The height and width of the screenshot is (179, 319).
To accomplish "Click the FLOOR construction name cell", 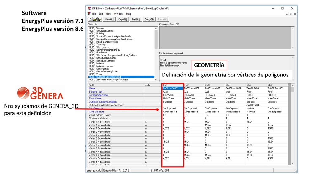I will tap(257, 95).
